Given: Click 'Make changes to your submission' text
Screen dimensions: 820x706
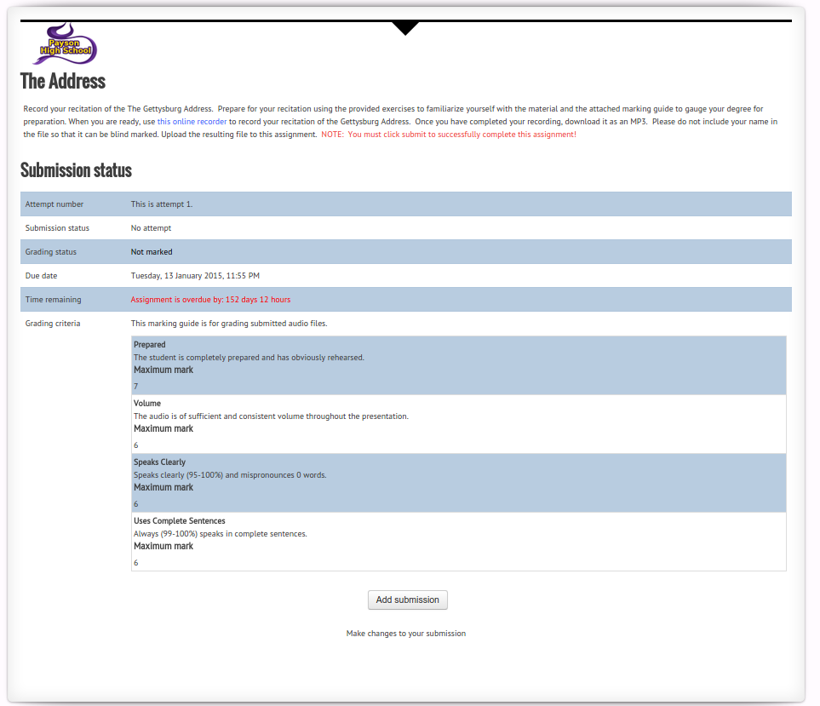Looking at the screenshot, I should (406, 634).
